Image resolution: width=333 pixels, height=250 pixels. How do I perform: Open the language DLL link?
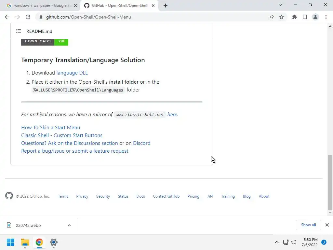click(x=72, y=73)
